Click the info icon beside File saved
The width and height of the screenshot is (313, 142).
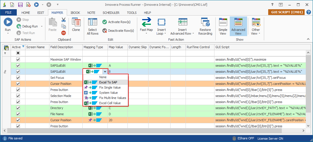pos(5,138)
